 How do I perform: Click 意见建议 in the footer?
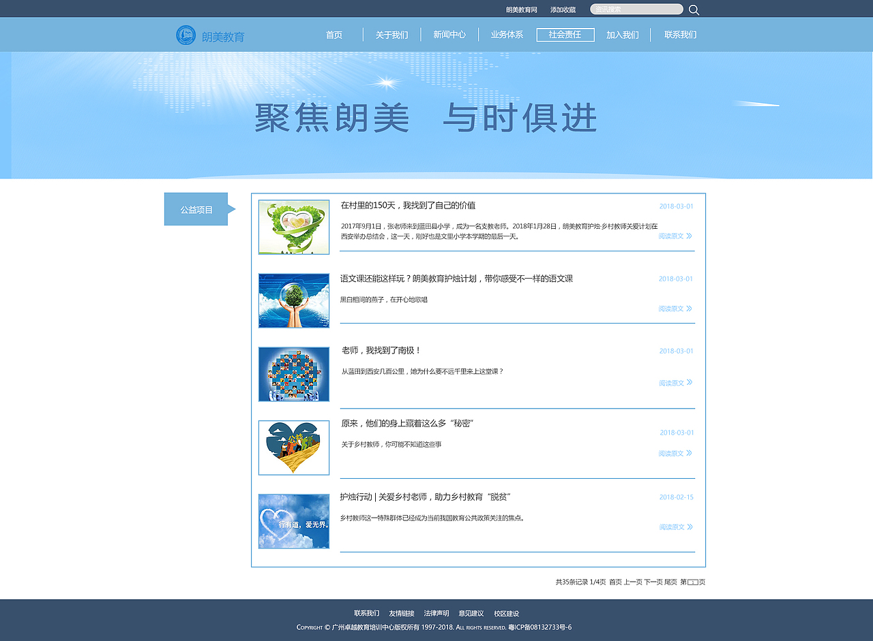(x=472, y=613)
